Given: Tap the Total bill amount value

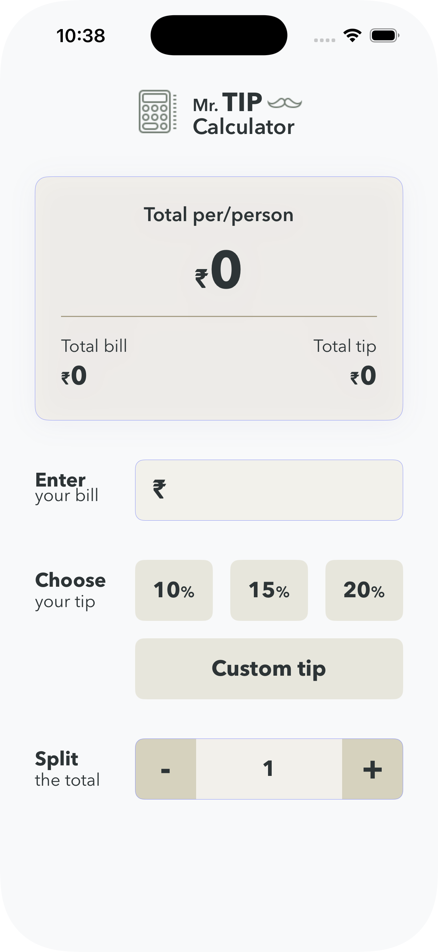Looking at the screenshot, I should coord(74,376).
